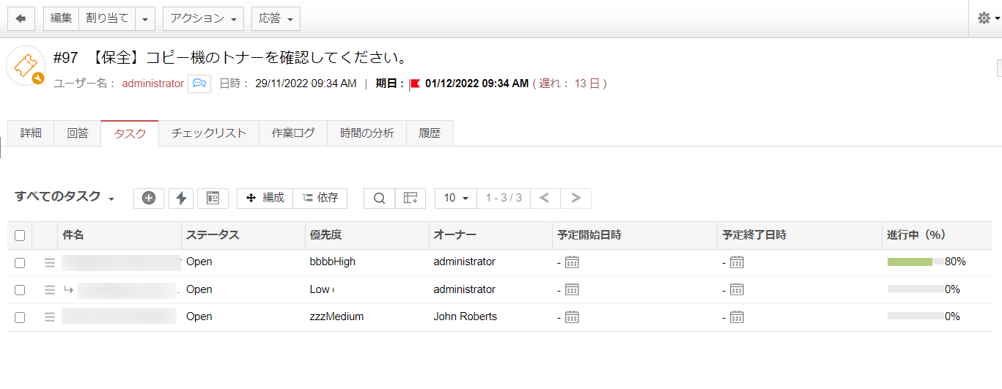Toggle the select-all tasks checkbox in header
Viewport: 1002px width, 389px height.
click(20, 236)
